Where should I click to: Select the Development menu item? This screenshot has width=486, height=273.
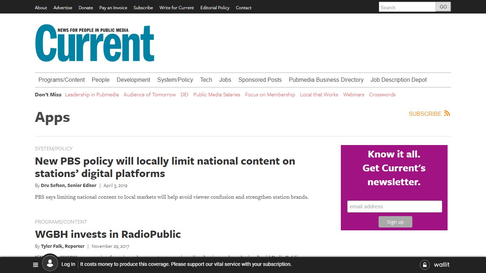133,80
